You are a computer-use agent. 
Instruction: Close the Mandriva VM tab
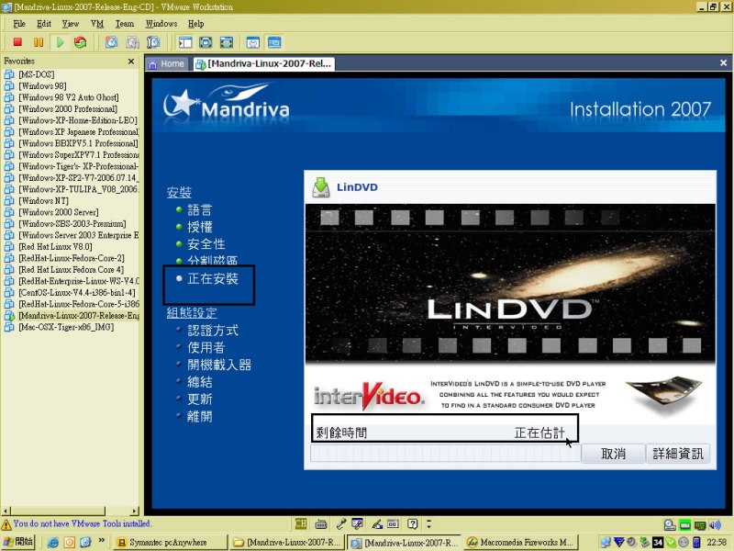tap(723, 62)
